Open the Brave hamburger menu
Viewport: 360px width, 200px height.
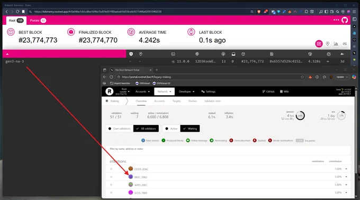coord(355,12)
